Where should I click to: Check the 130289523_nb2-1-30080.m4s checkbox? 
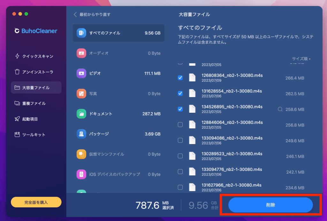click(180, 156)
